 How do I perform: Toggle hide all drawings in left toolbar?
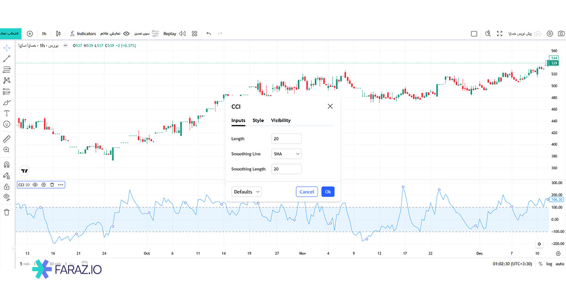coord(7,197)
